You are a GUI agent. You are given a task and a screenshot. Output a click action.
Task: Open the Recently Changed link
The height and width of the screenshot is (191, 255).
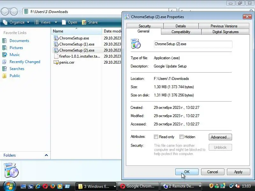25,62
